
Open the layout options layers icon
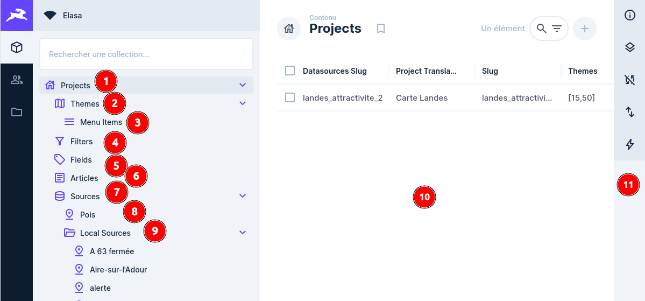(x=629, y=48)
